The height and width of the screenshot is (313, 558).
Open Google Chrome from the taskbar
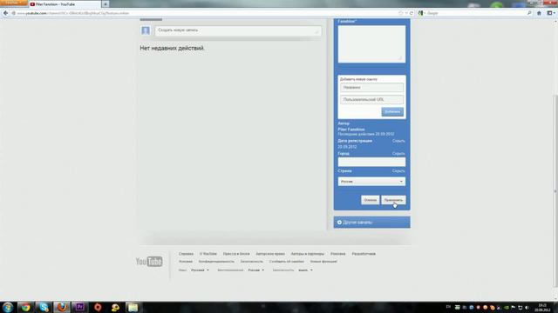coord(25,307)
